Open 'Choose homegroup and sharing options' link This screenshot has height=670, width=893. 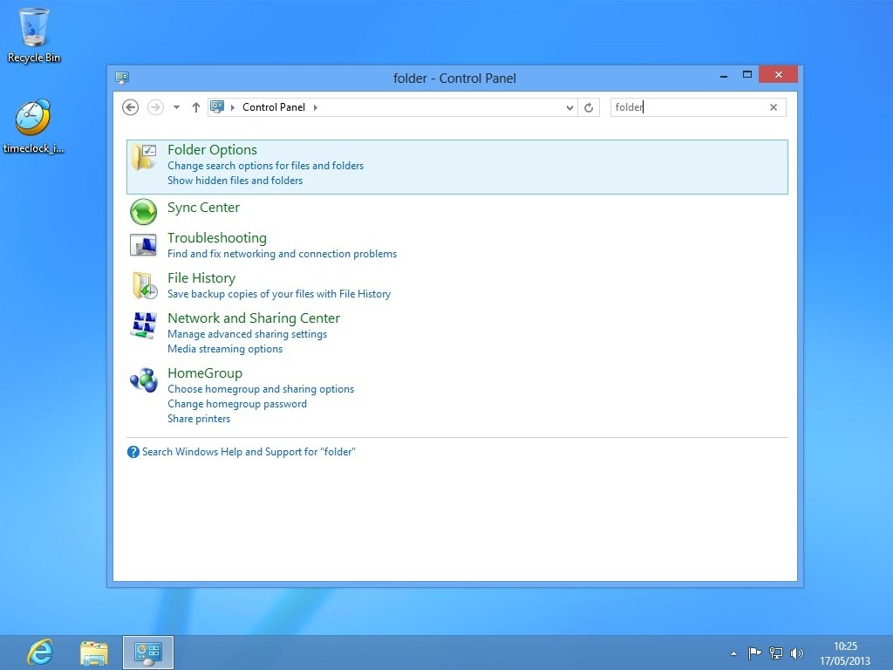coord(261,389)
